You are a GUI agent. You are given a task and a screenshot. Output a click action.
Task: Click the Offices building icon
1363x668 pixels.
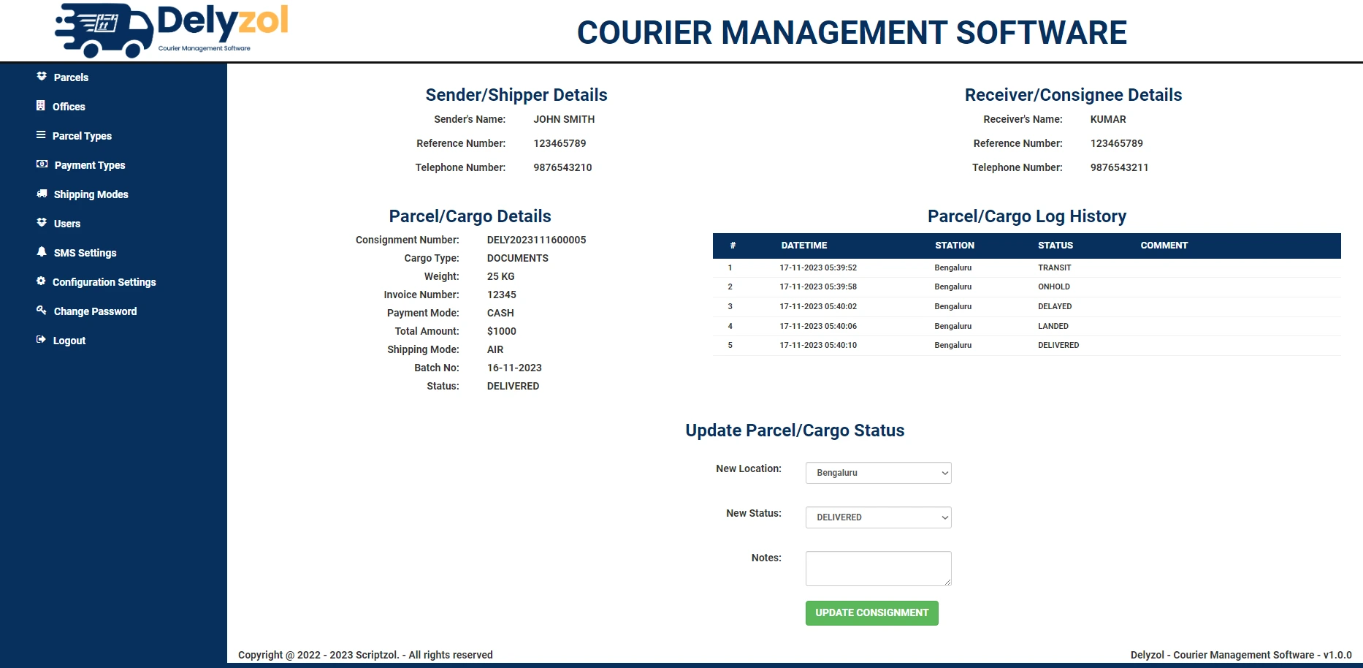41,106
